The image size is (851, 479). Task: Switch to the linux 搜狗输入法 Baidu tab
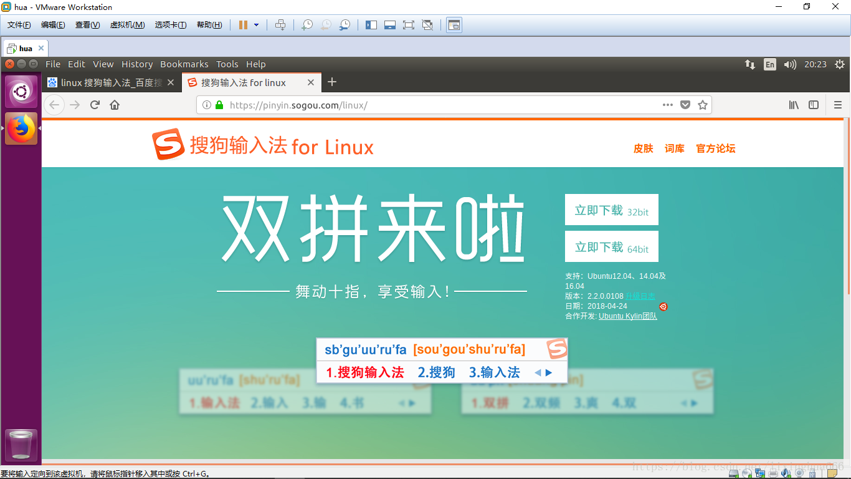coord(112,82)
